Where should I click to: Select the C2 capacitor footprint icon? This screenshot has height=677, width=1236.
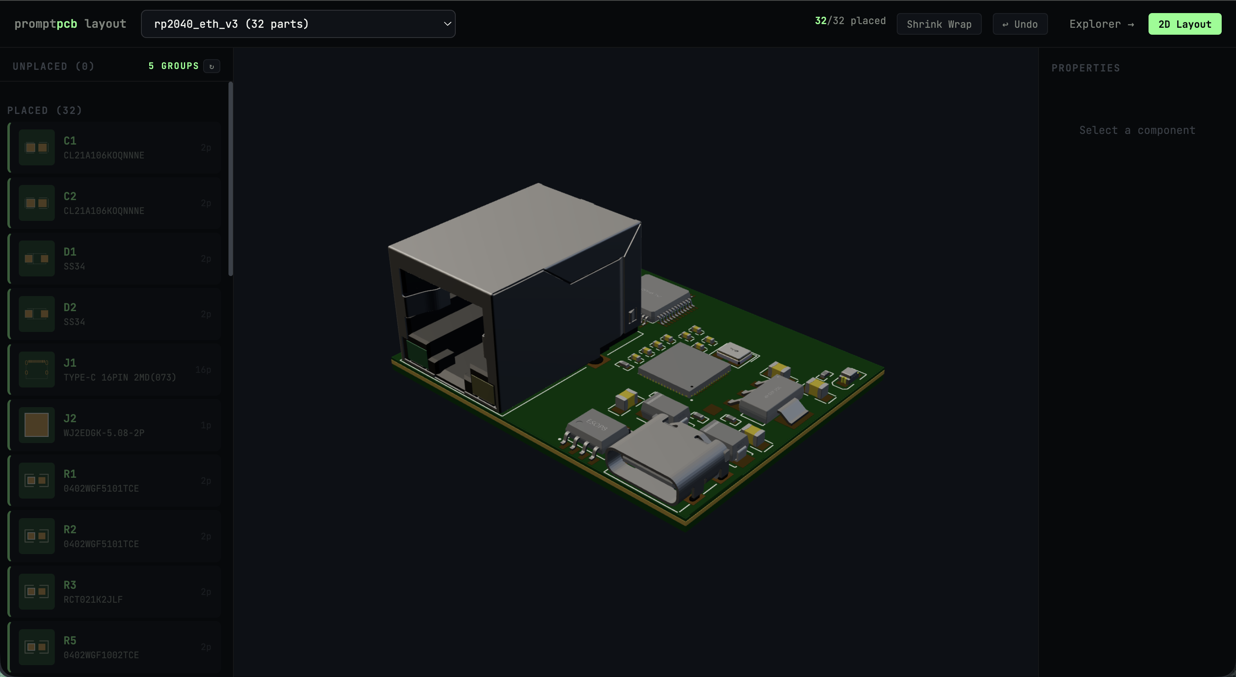click(x=36, y=203)
